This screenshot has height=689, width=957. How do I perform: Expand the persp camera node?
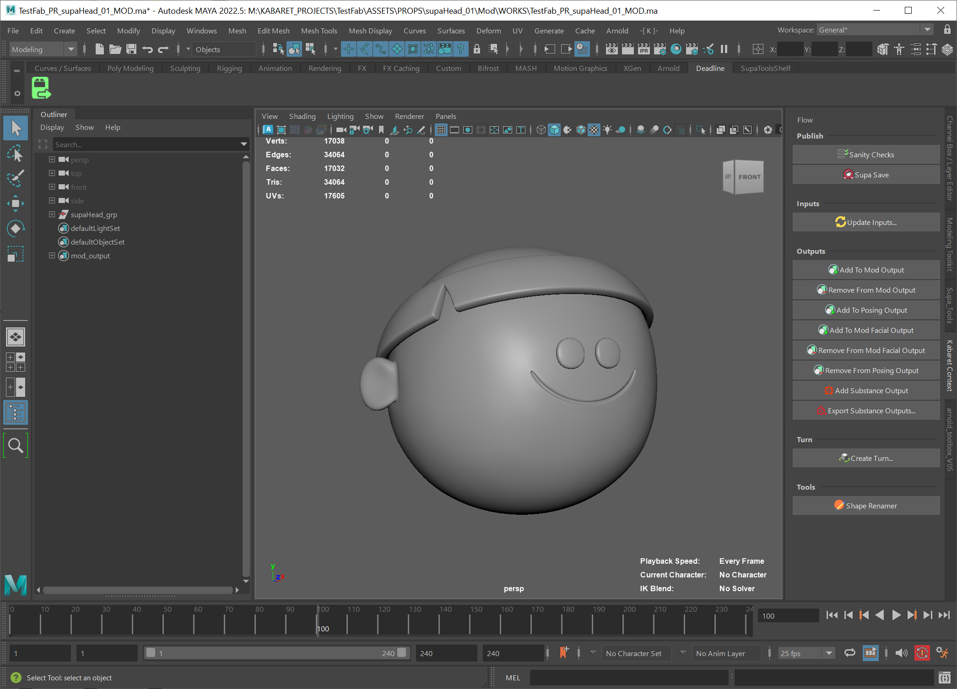52,160
